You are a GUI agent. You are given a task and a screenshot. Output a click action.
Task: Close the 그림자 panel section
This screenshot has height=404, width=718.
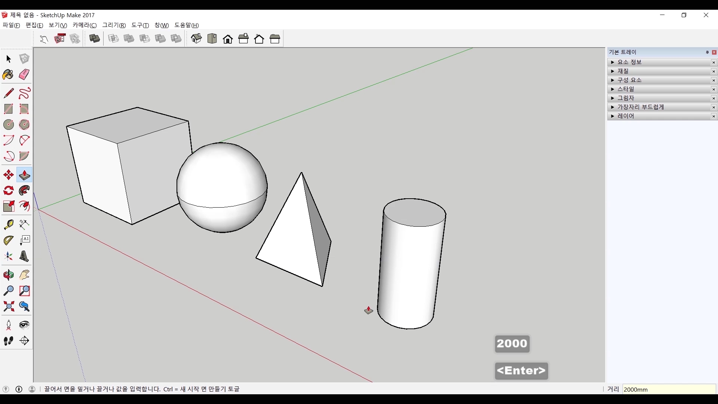[x=714, y=98]
